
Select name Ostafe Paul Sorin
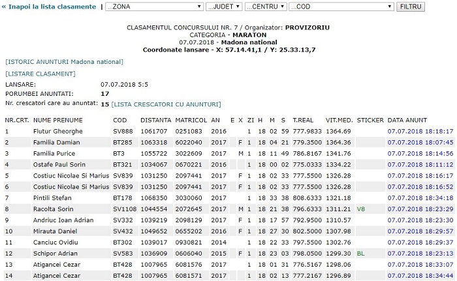point(59,164)
